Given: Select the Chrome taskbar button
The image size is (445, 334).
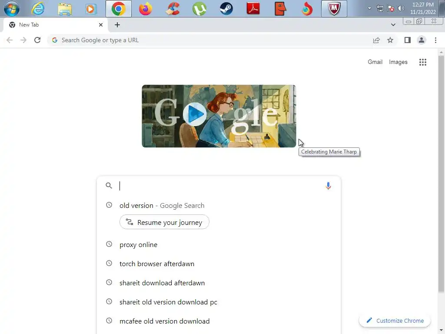Looking at the screenshot, I should [119, 9].
